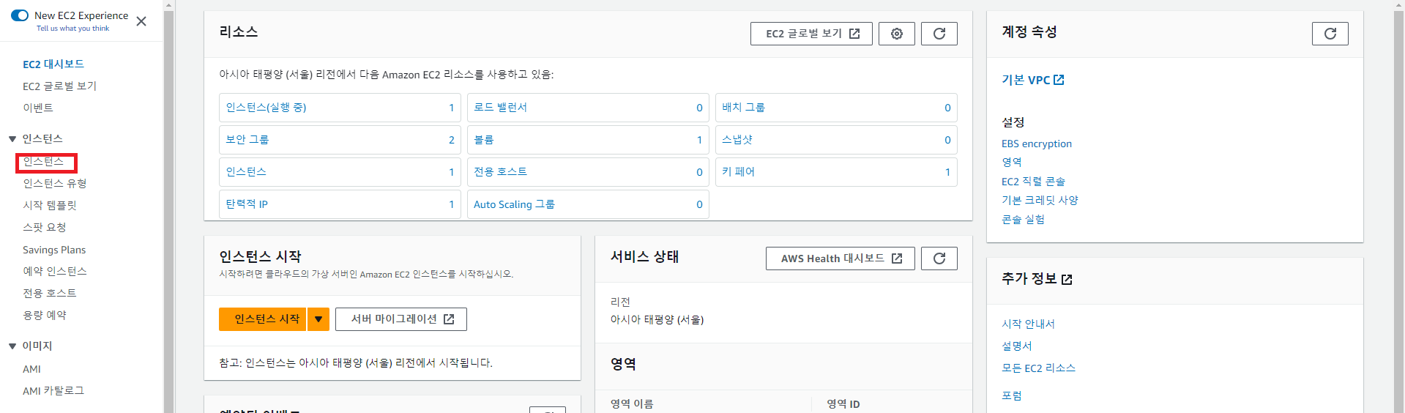The width and height of the screenshot is (1405, 413).
Task: Open resource settings gear icon
Action: tap(897, 34)
